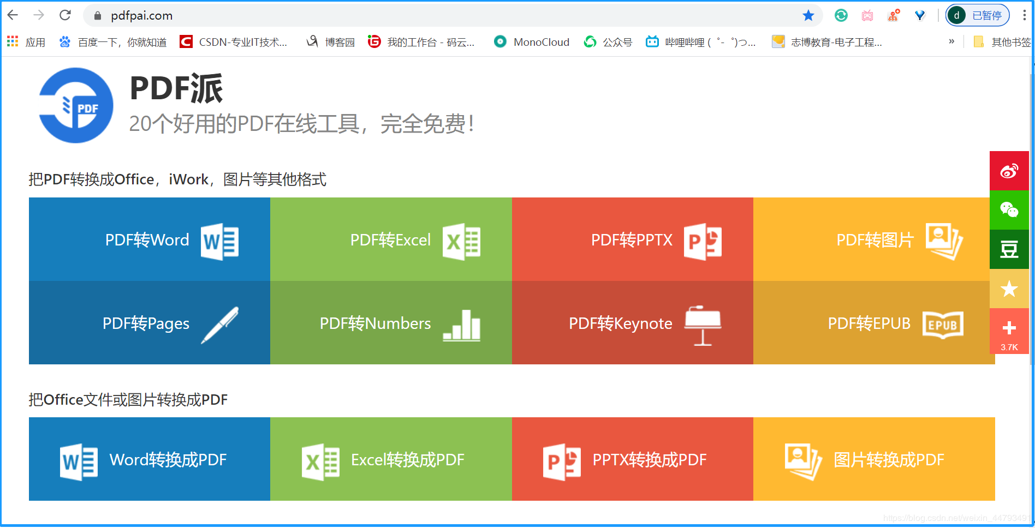Click Excel icon in PDF转Excel tile
1035x528 pixels.
(x=462, y=242)
